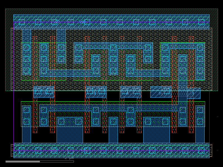
Task: Click the 2 µm scale label
Action: [x=69, y=158]
